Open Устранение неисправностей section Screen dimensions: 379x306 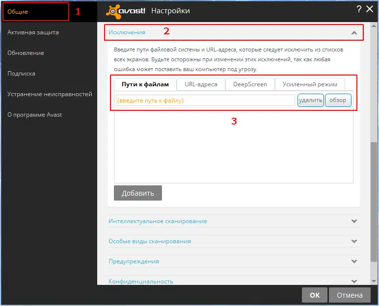[50, 94]
